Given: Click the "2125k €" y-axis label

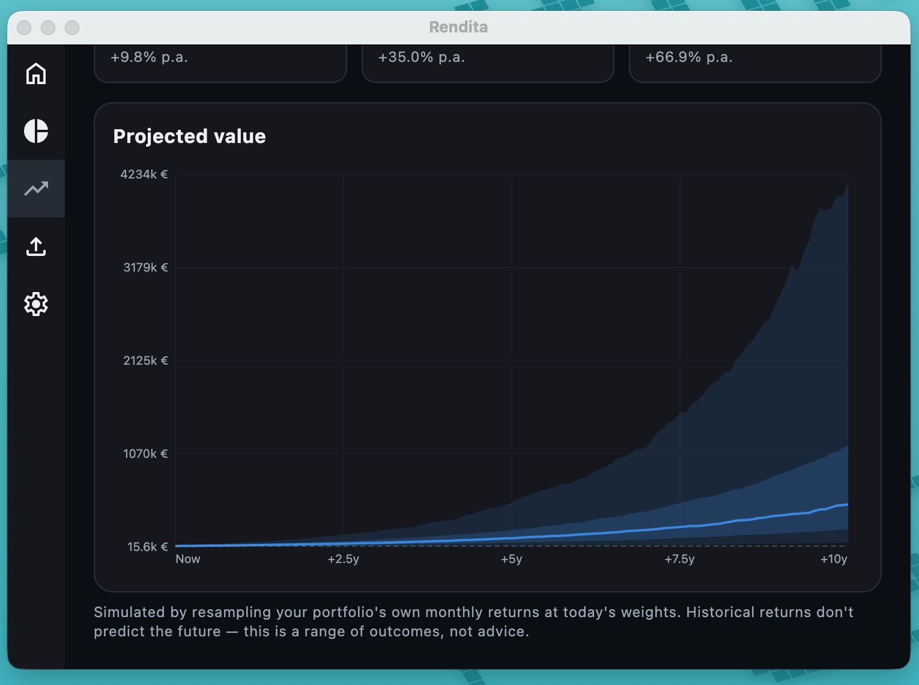Looking at the screenshot, I should [x=145, y=361].
